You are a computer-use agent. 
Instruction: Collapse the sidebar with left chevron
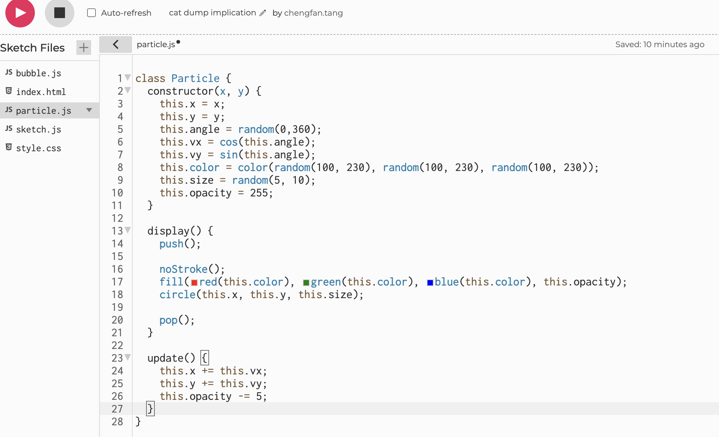pos(116,44)
